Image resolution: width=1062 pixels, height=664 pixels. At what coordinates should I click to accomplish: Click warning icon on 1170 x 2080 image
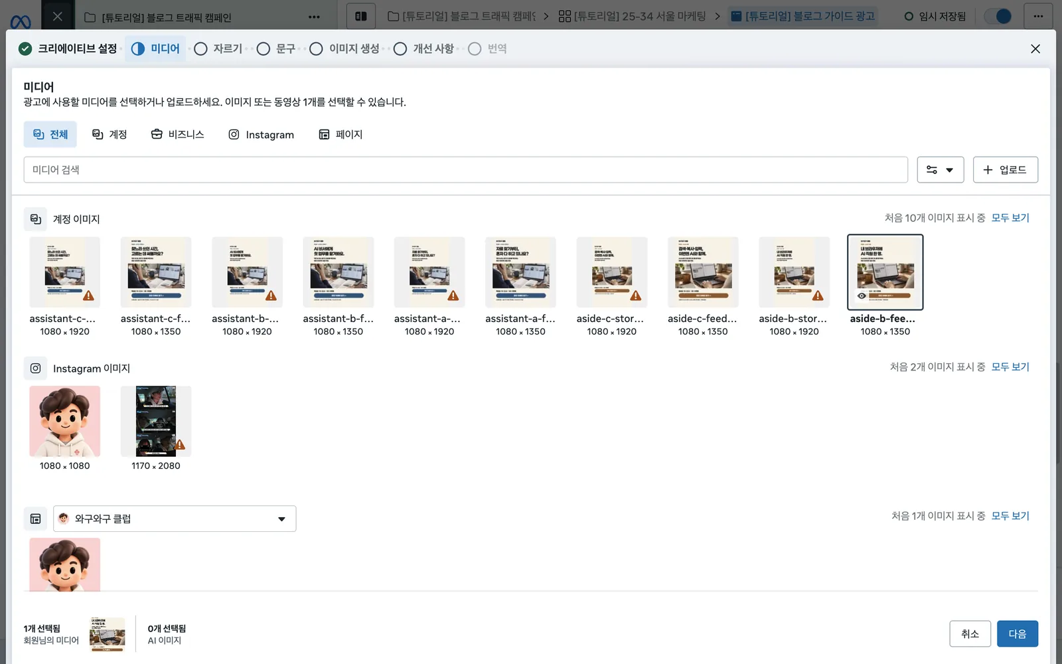tap(180, 444)
